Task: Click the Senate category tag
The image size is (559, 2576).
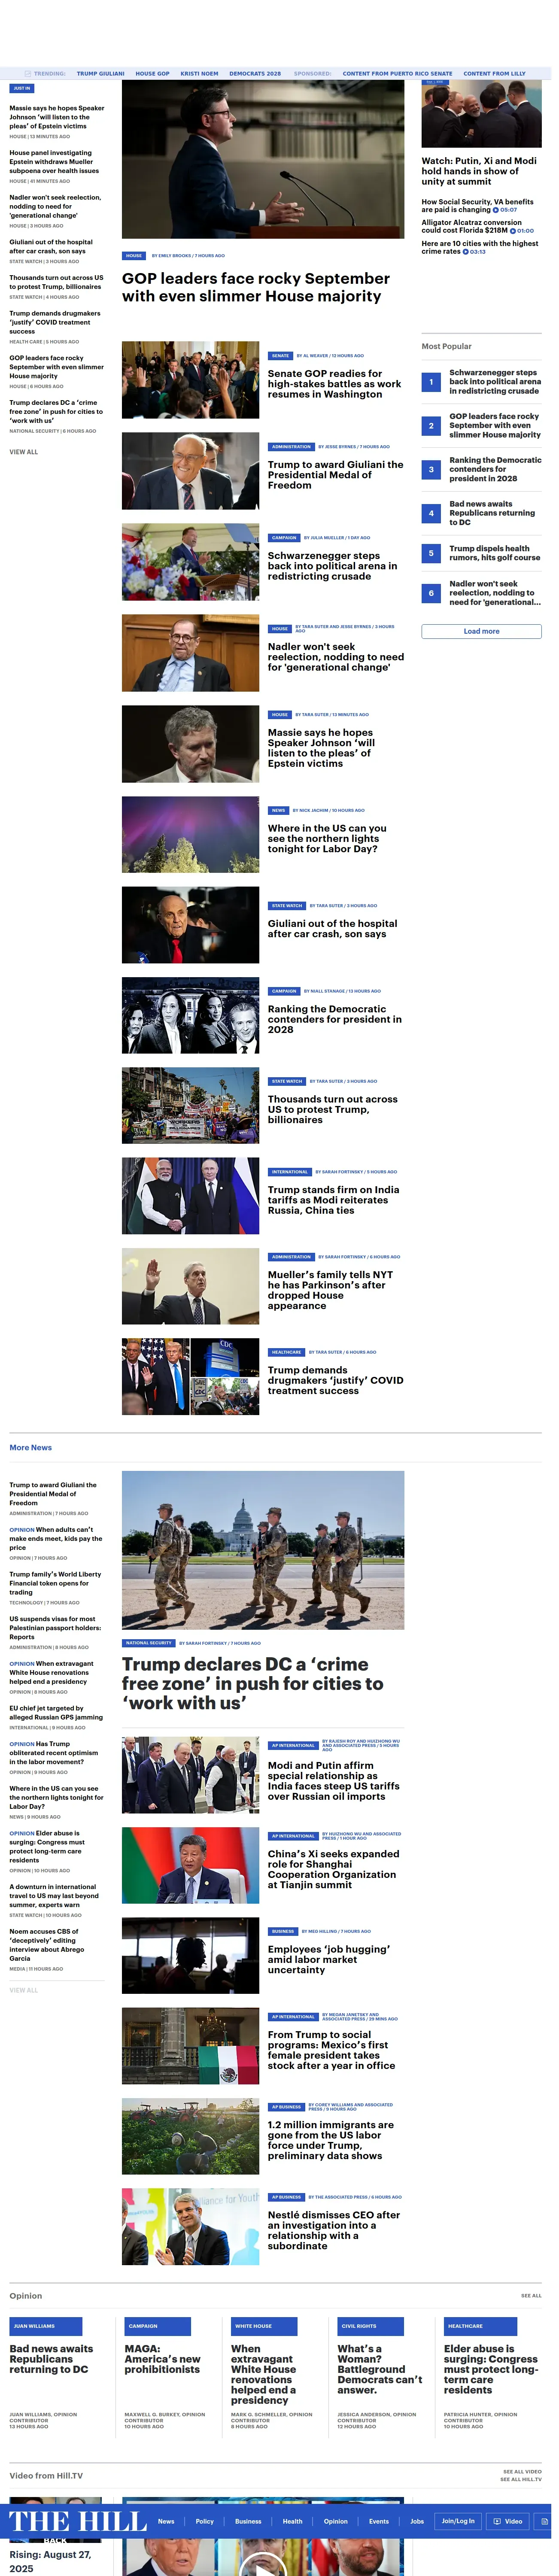Action: (280, 355)
